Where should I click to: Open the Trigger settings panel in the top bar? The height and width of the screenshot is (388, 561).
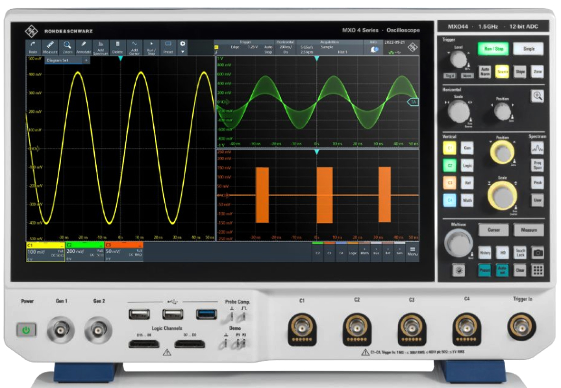(x=245, y=47)
